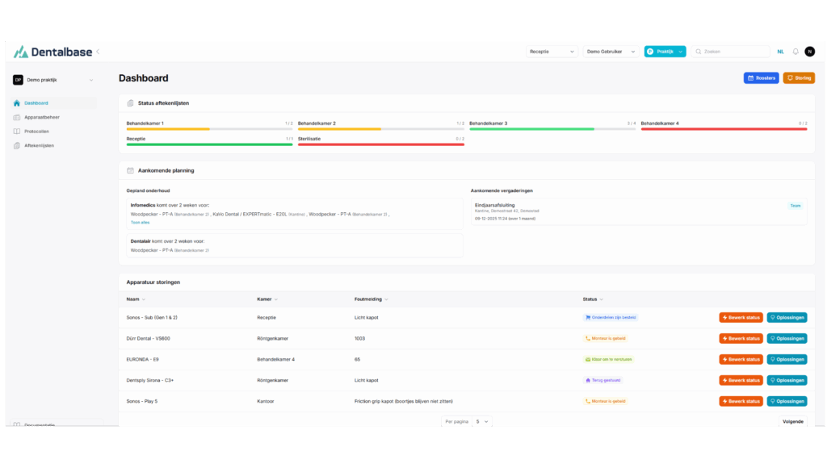The height and width of the screenshot is (464, 827).
Task: Sort table by the Status column
Action: (593, 299)
